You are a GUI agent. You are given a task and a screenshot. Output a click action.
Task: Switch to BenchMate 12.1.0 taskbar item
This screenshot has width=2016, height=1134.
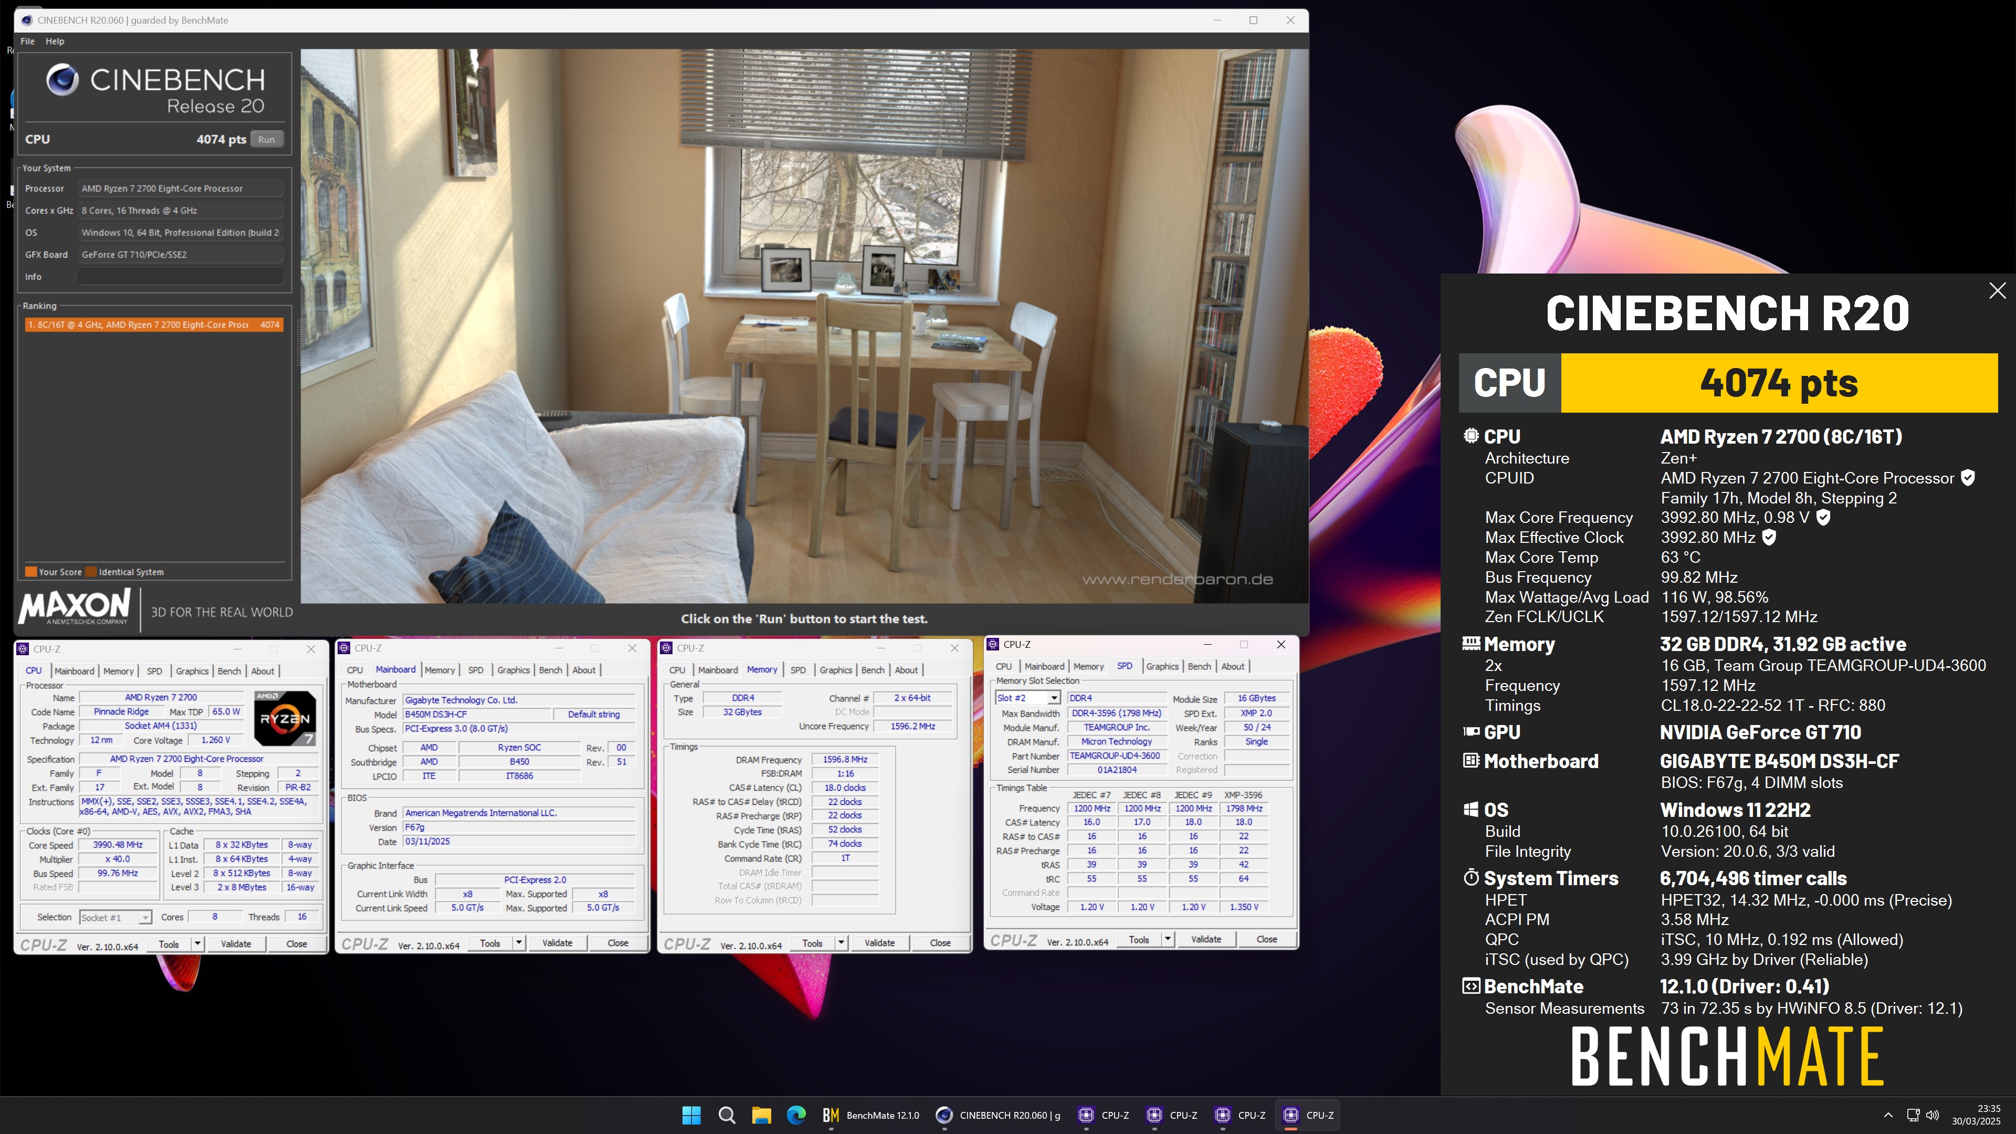pos(871,1115)
